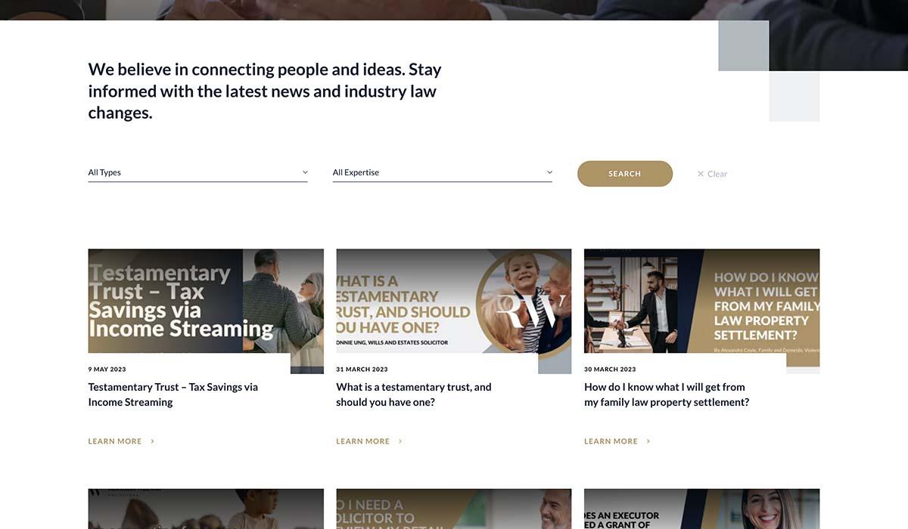Click the chevron arrow on All Types

[x=305, y=172]
